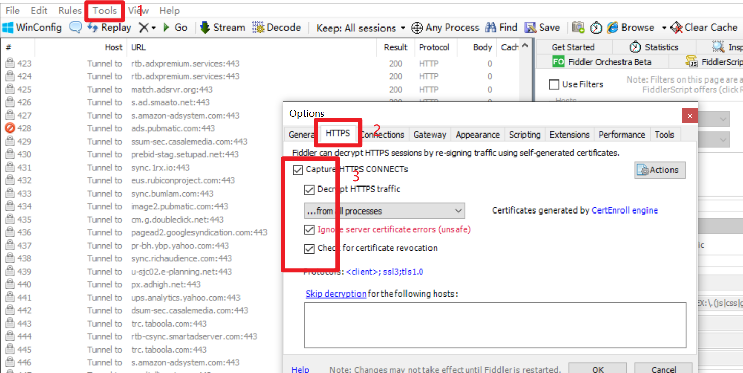Switch to the Performance options tab
The height and width of the screenshot is (373, 743).
(x=621, y=135)
